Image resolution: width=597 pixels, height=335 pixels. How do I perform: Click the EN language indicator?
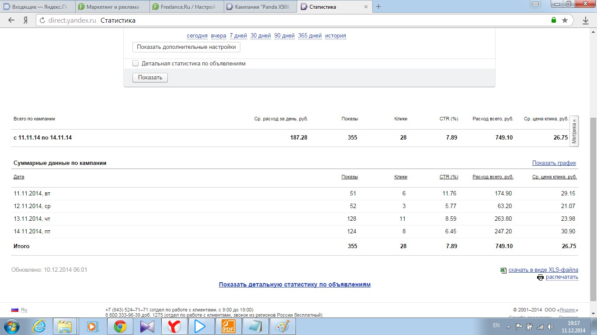click(x=496, y=325)
